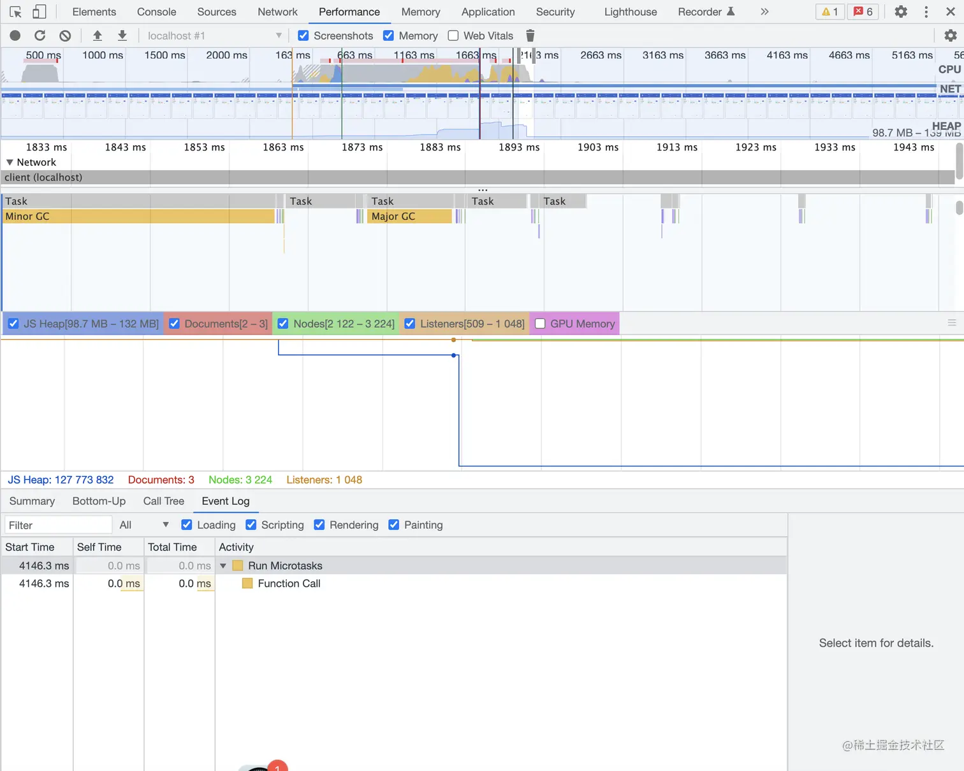964x771 pixels.
Task: Enable the GPU Memory checkbox
Action: (x=540, y=324)
